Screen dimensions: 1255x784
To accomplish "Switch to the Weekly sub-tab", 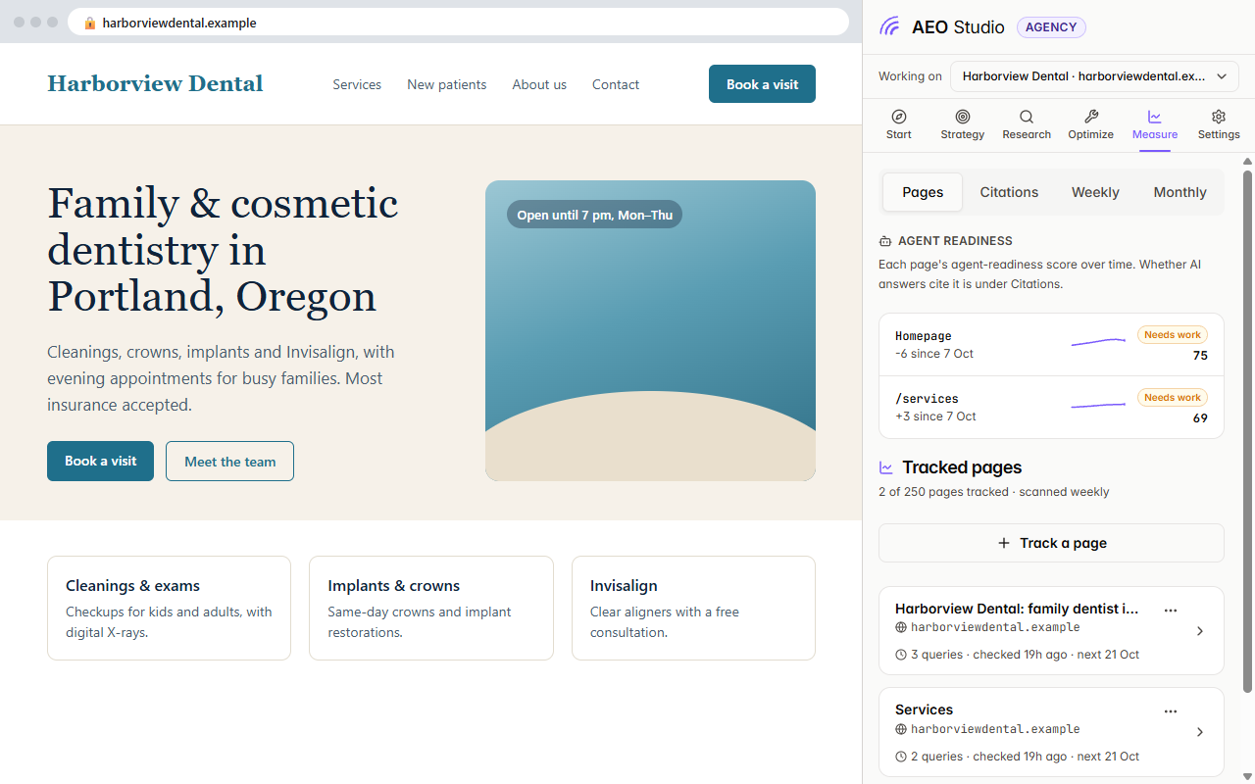I will coord(1095,192).
